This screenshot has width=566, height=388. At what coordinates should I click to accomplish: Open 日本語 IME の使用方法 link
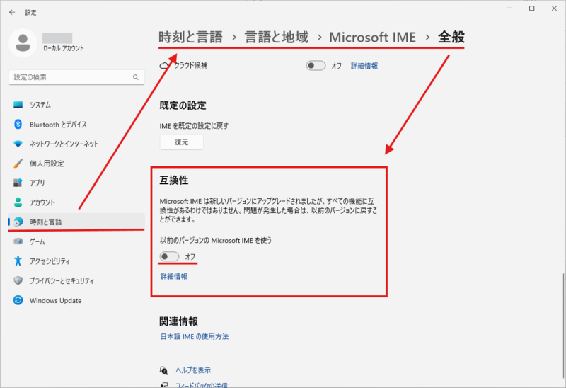pos(194,336)
